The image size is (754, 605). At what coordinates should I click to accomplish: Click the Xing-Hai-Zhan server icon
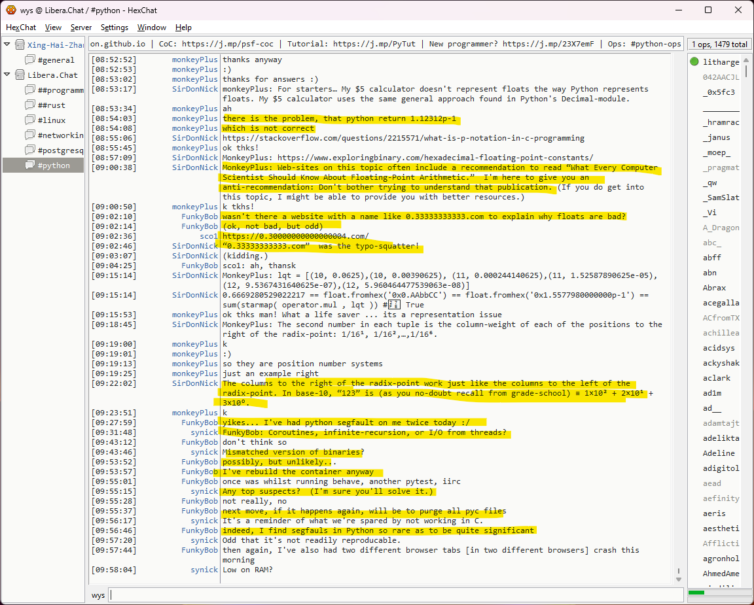coord(20,45)
